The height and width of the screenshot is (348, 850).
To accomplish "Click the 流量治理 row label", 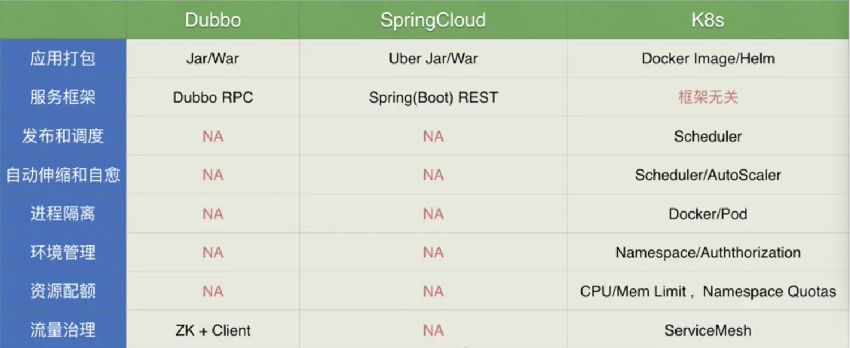I will click(x=63, y=330).
